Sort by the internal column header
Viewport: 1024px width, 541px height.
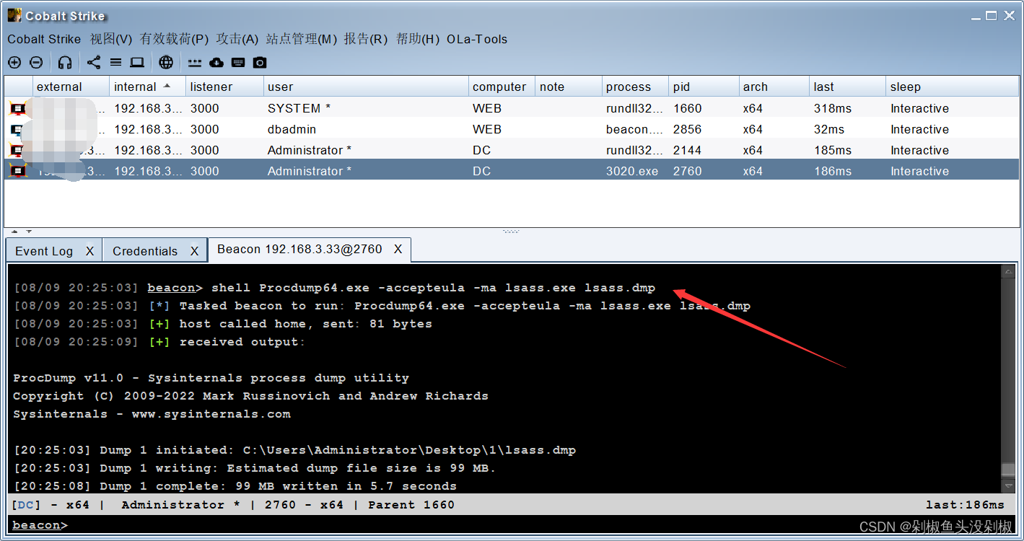click(x=148, y=87)
